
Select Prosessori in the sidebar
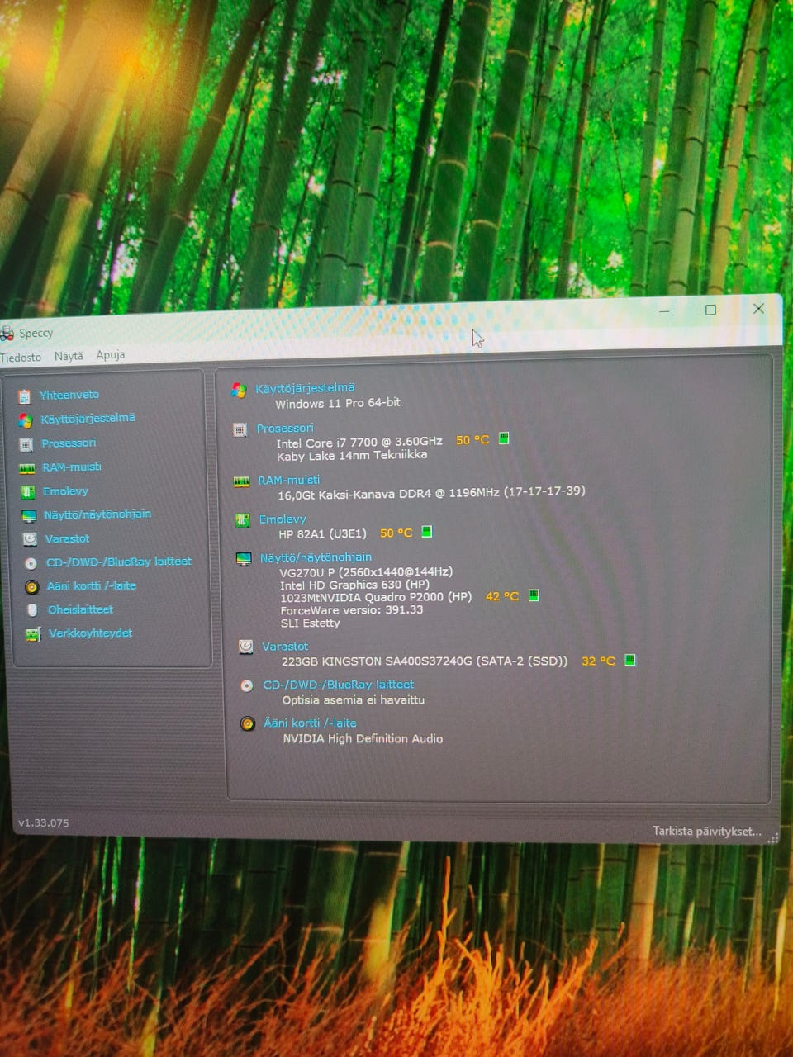[69, 443]
